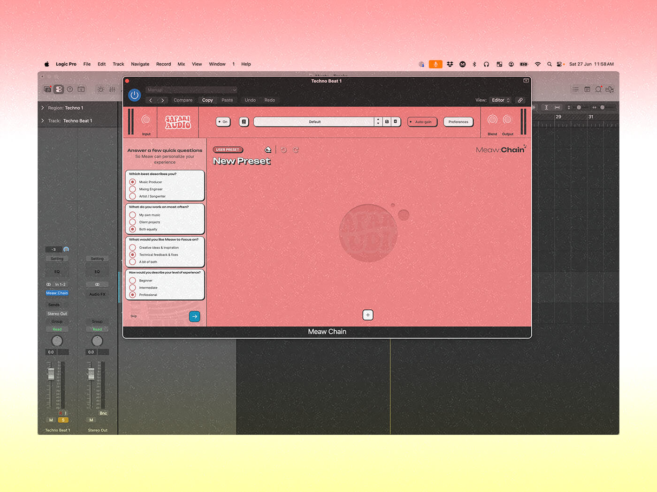Viewport: 657px width, 492px height.
Task: Open the View Editor dropdown
Action: point(501,100)
